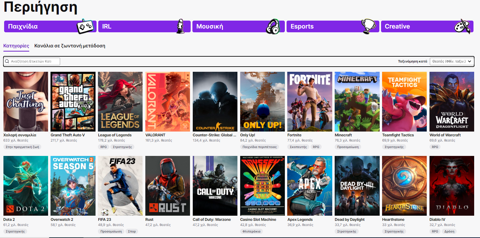
Task: Switch to the Κατηγορίες tab
Action: tap(16, 46)
